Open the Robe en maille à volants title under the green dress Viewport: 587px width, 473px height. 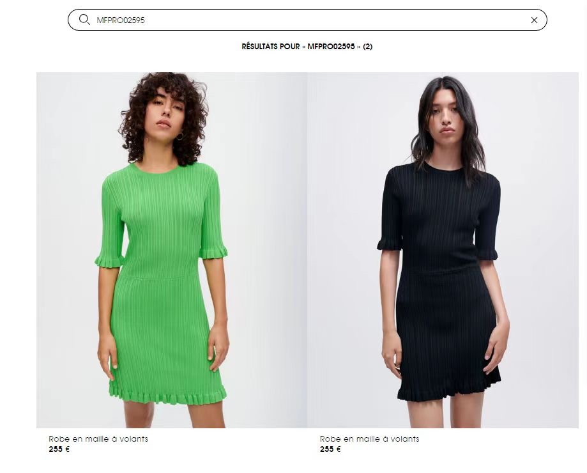[98, 438]
